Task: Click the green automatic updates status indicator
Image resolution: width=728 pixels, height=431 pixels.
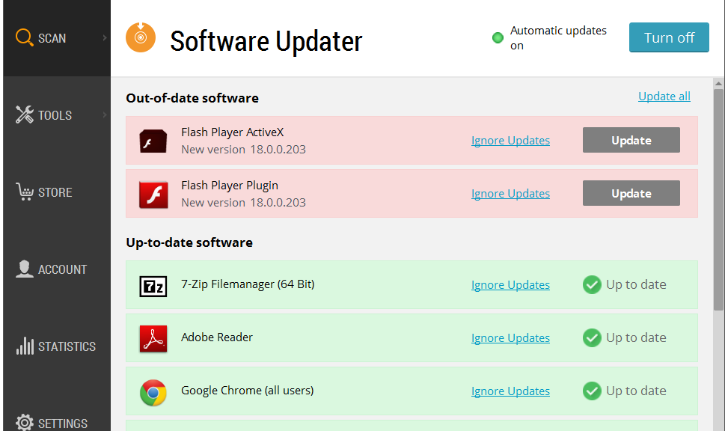Action: point(498,38)
